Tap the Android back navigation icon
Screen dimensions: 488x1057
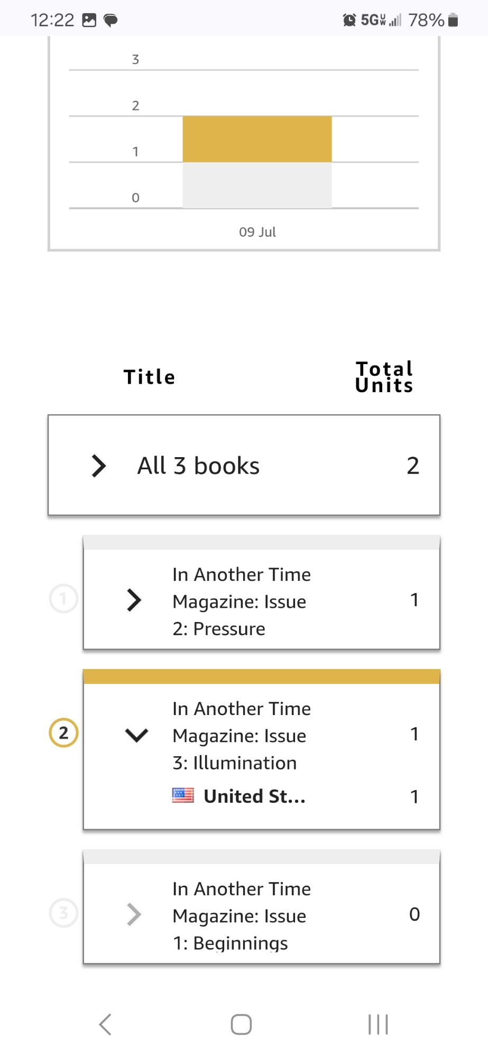[106, 1024]
